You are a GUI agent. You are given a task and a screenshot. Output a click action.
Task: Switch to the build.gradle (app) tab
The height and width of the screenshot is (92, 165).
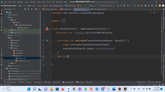(99, 9)
